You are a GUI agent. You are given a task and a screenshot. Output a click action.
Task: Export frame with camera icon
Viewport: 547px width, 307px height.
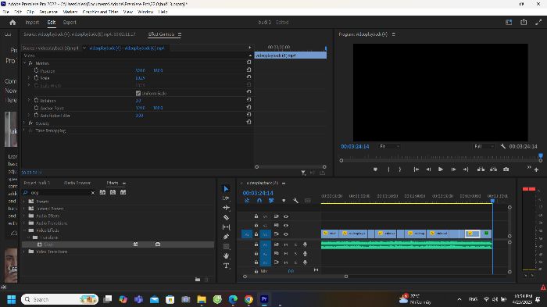point(506,170)
